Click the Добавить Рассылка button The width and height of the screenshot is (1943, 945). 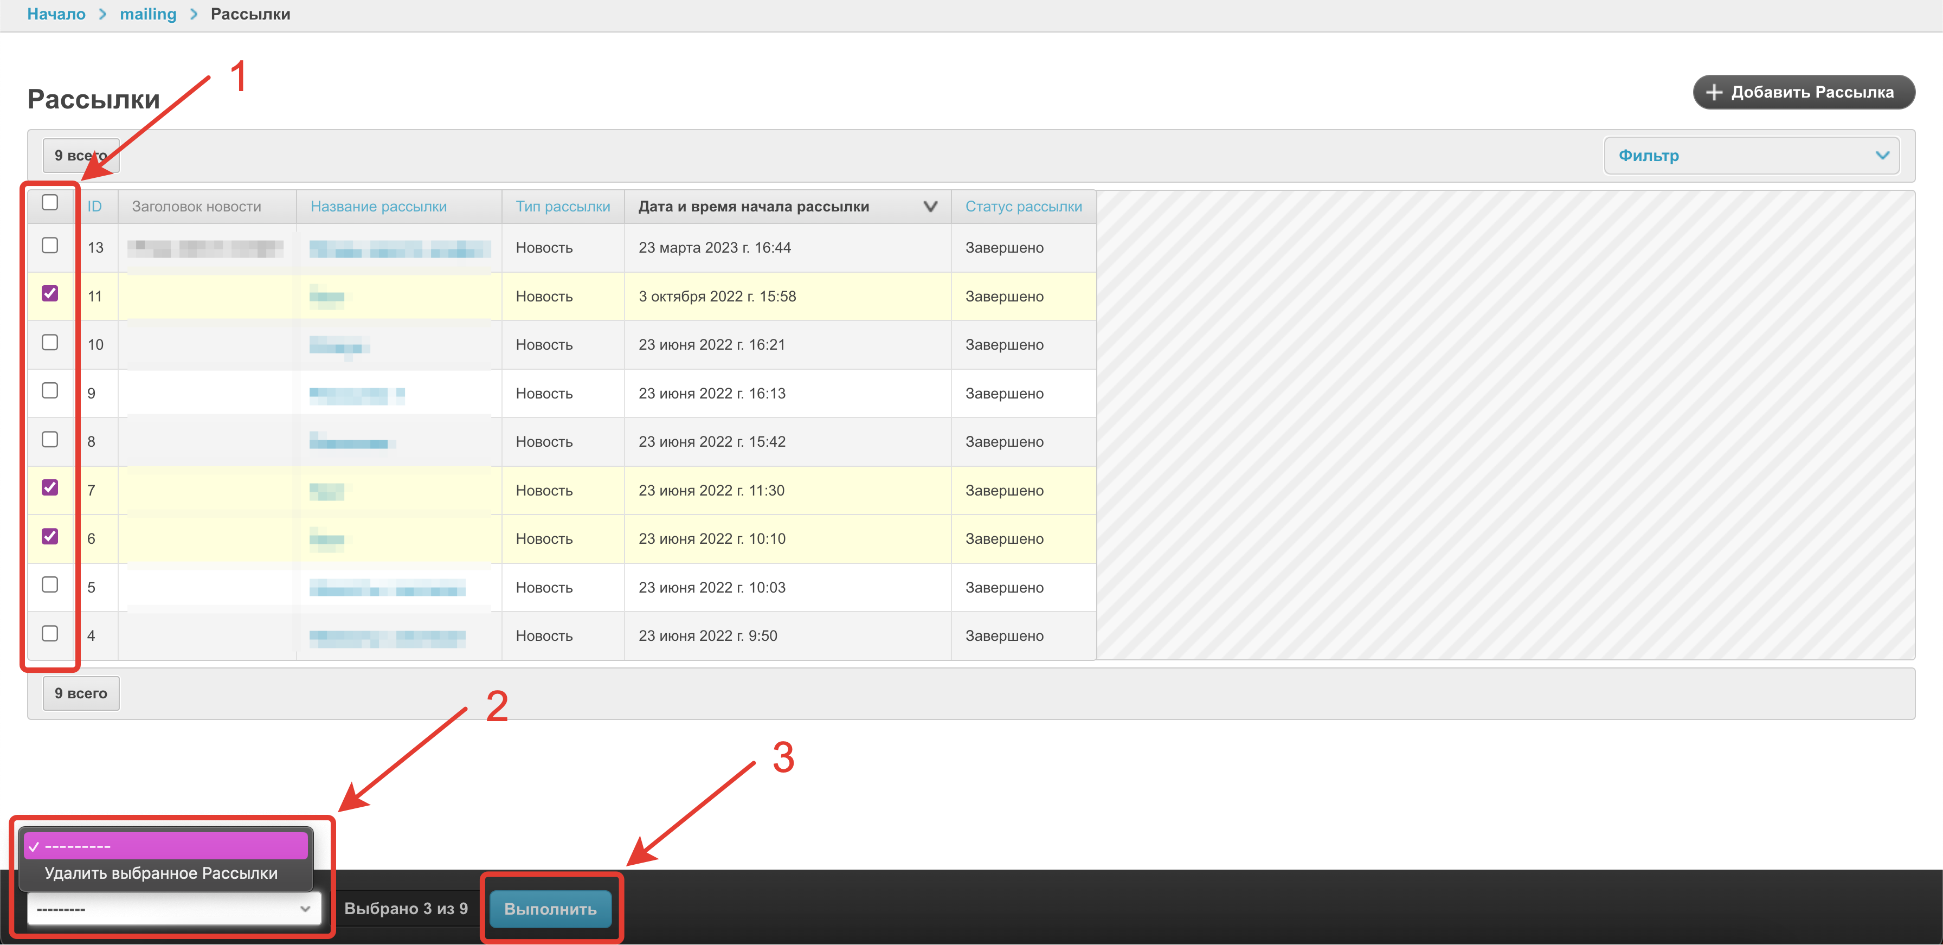pyautogui.click(x=1804, y=92)
